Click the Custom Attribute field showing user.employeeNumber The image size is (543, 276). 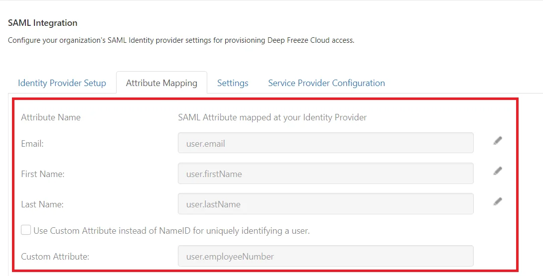pyautogui.click(x=325, y=256)
